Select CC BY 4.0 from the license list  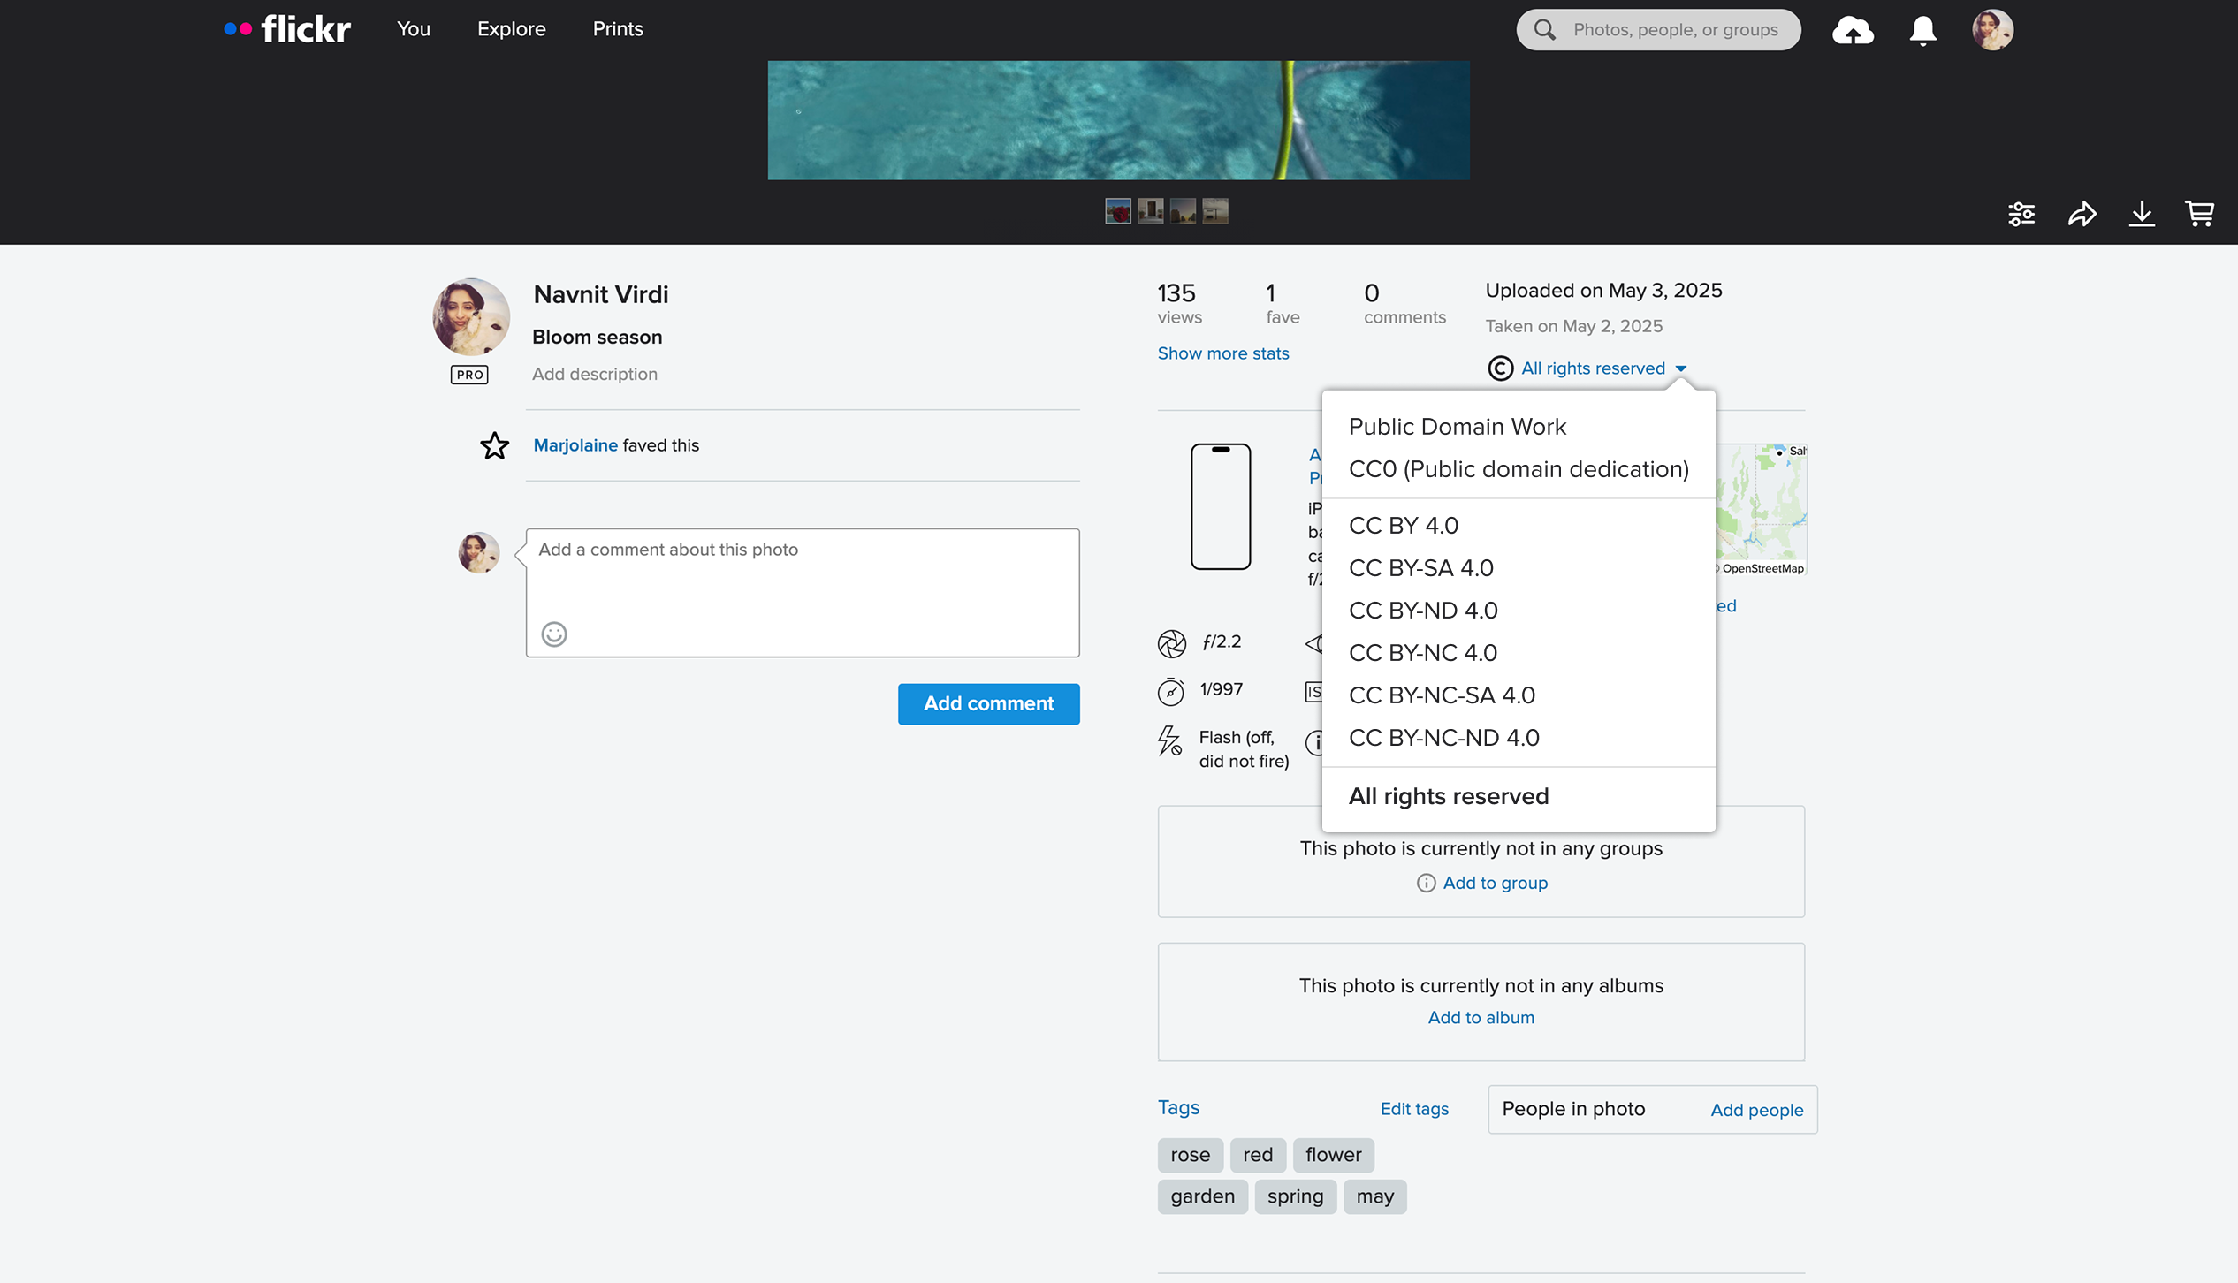point(1403,525)
